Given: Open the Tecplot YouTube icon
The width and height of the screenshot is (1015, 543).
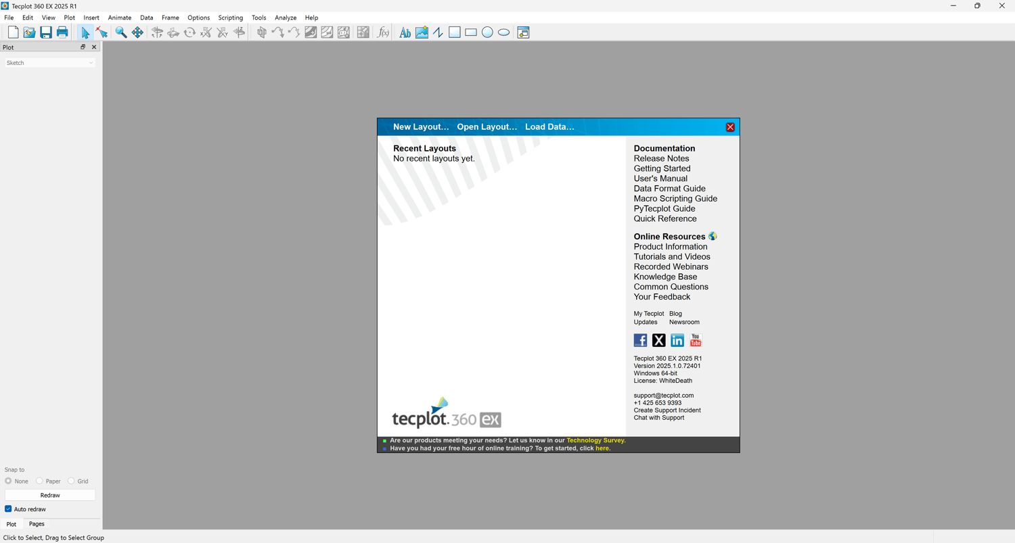Looking at the screenshot, I should (x=696, y=340).
